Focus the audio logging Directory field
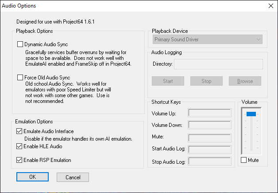 pyautogui.click(x=218, y=64)
